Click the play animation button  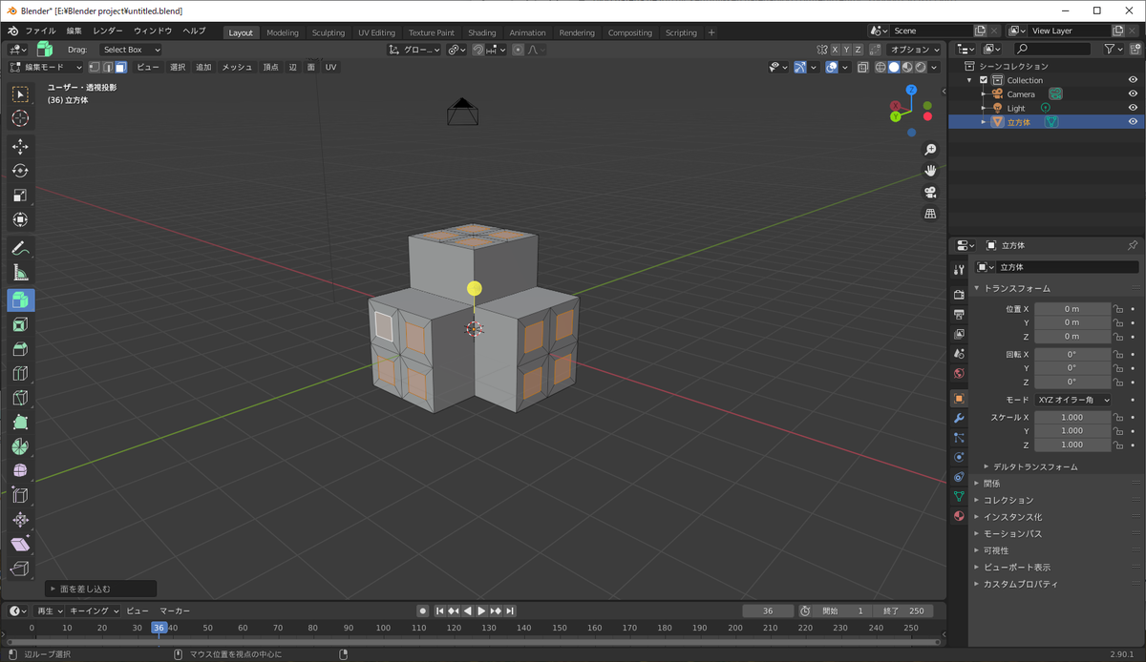pyautogui.click(x=481, y=610)
